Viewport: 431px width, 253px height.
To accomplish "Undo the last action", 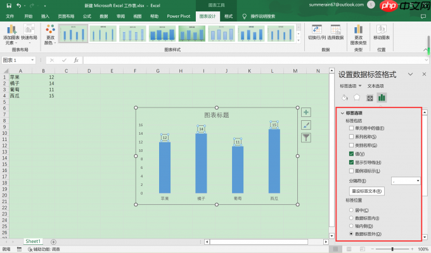I will (x=18, y=6).
